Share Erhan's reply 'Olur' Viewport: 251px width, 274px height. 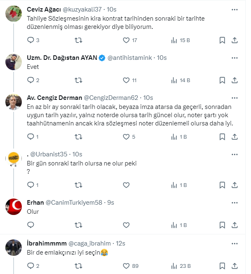pyautogui.click(x=235, y=225)
